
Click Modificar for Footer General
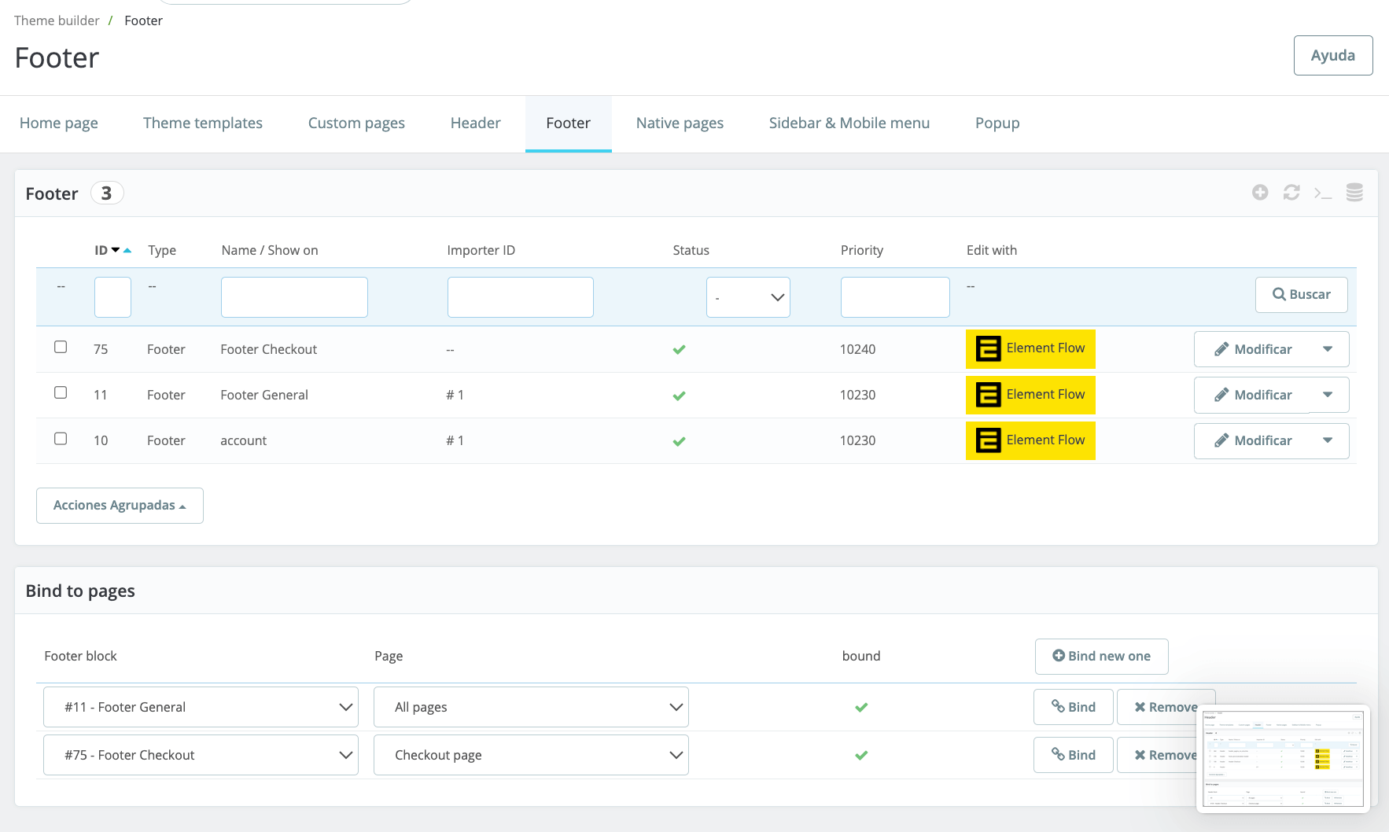click(x=1252, y=395)
